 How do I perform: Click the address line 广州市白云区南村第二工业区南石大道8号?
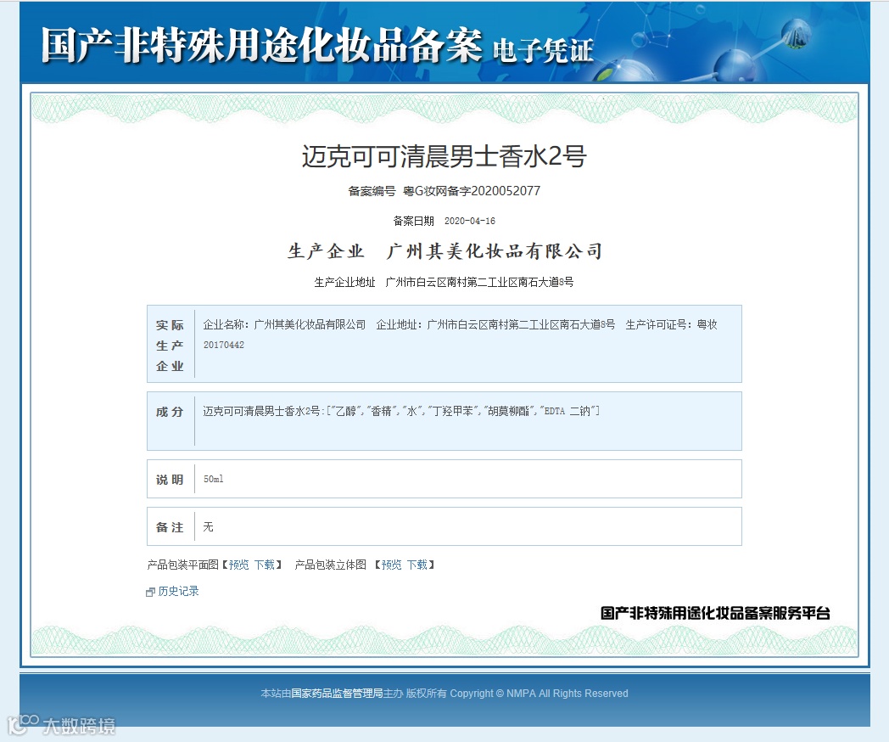tap(479, 282)
